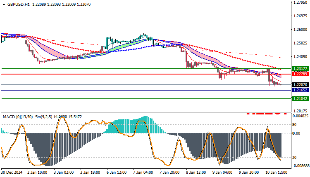
Task: Click the 1.27950 price scale value
Action: [x=300, y=2]
